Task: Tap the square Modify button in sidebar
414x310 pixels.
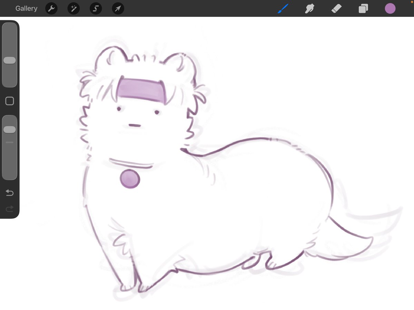Action: (10, 101)
